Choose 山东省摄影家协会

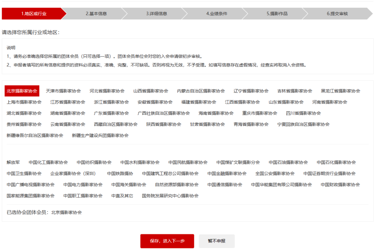pos(286,102)
